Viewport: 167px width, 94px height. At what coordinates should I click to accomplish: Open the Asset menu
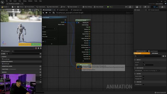tap(15, 1)
